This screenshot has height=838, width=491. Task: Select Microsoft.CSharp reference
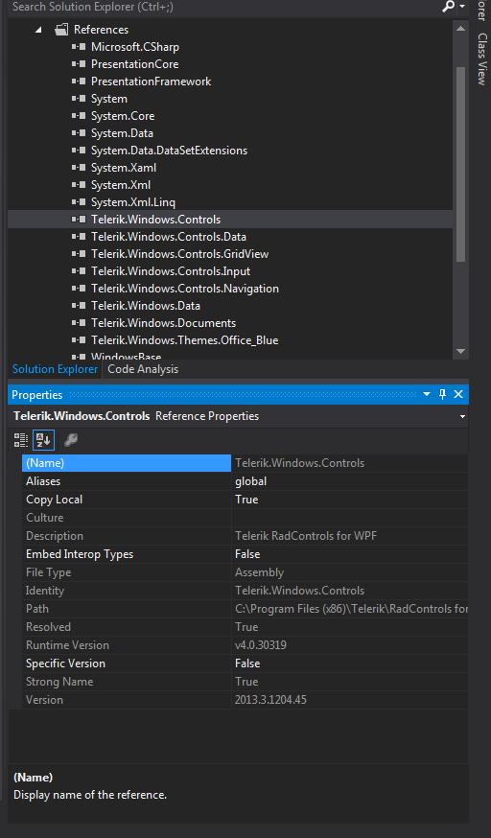(x=134, y=47)
